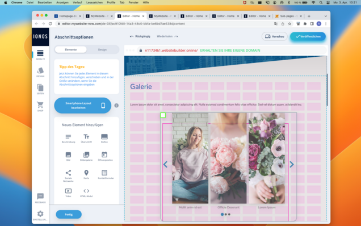Image resolution: width=361 pixels, height=226 pixels.
Task: Click the Fertig button
Action: click(69, 214)
